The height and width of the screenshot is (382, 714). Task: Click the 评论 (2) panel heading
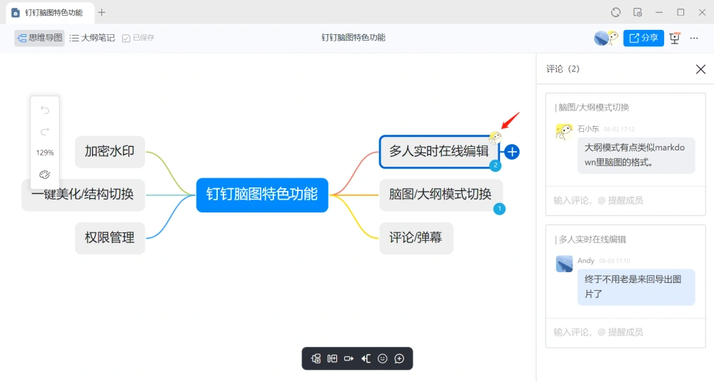coord(563,69)
